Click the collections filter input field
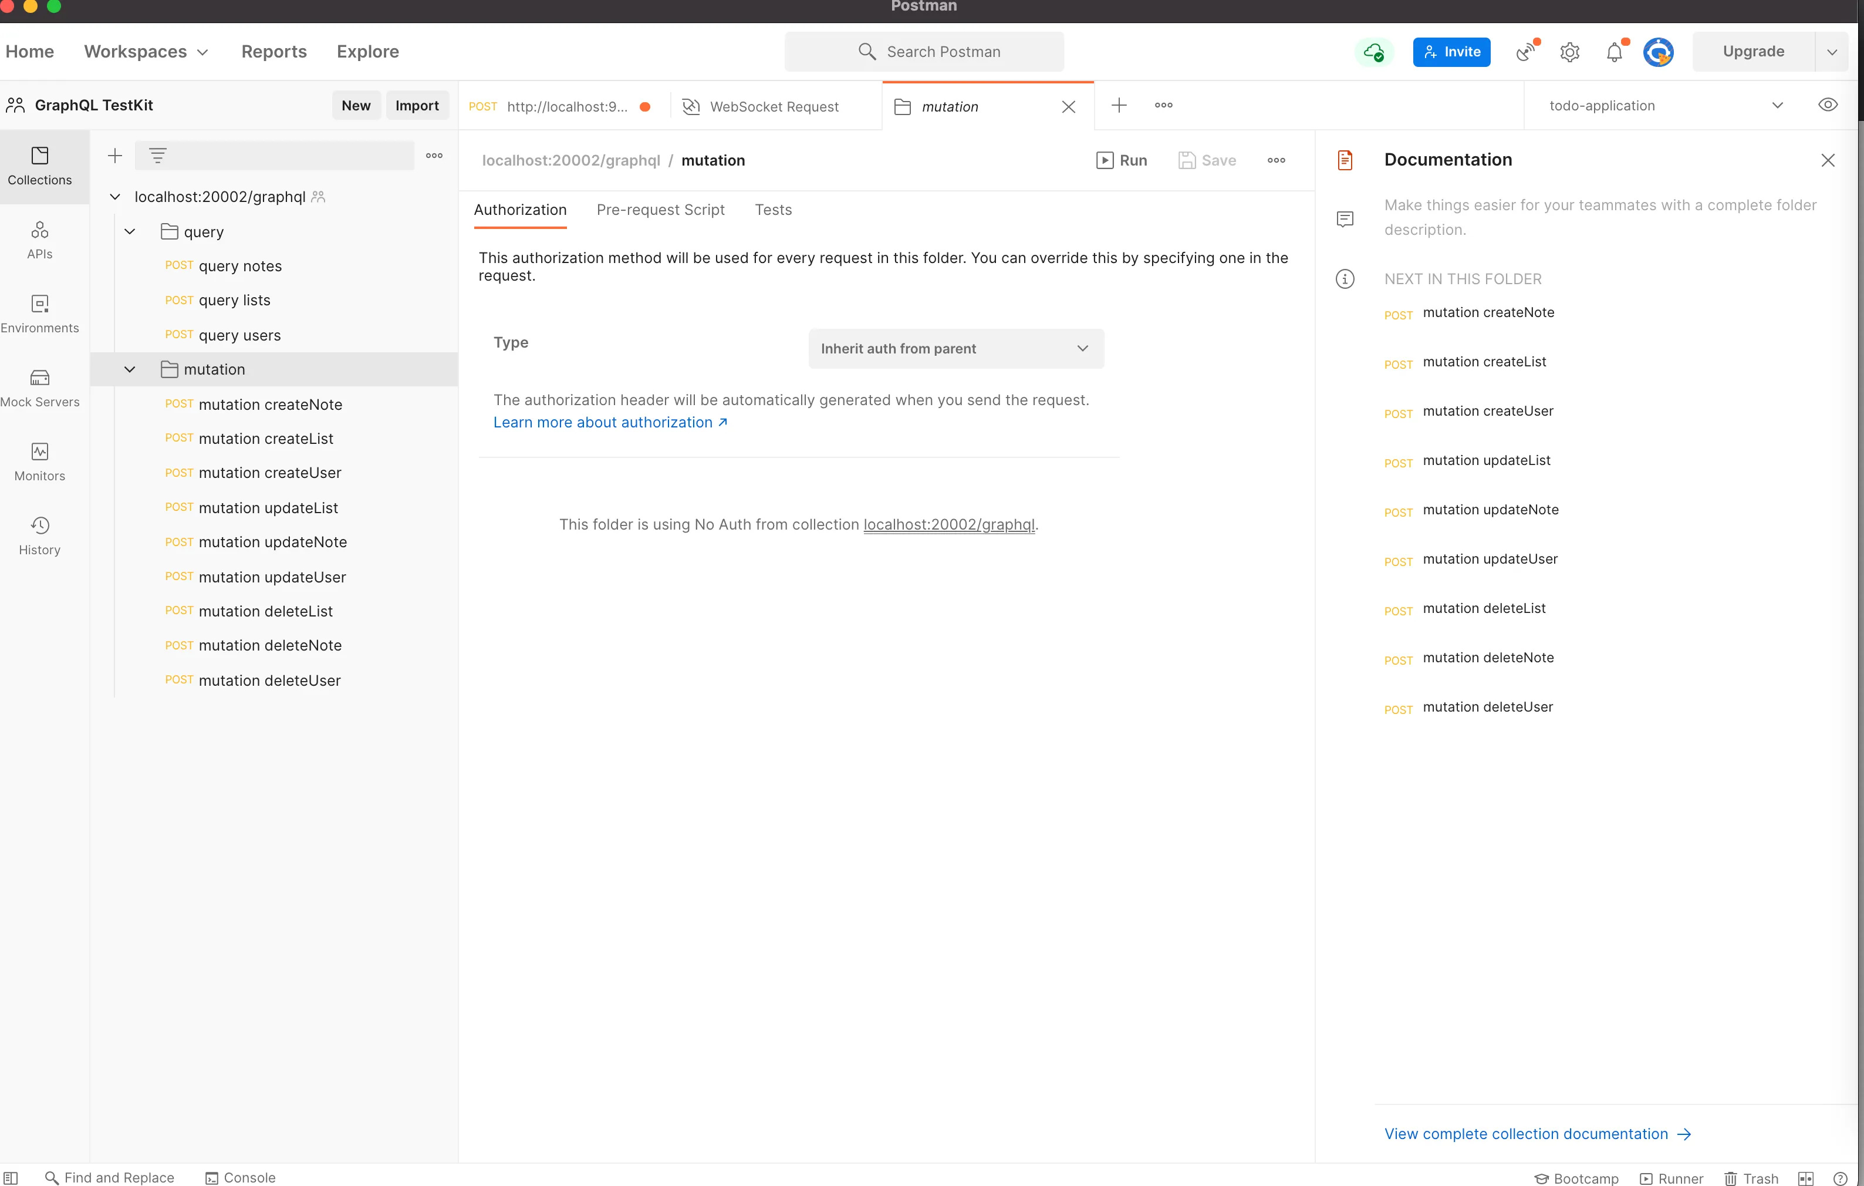The image size is (1864, 1186). point(274,156)
